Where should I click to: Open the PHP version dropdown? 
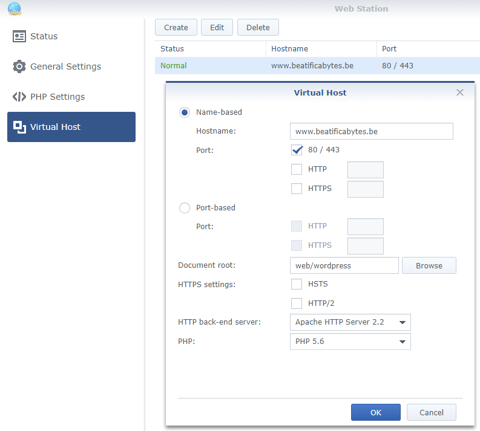tap(350, 342)
